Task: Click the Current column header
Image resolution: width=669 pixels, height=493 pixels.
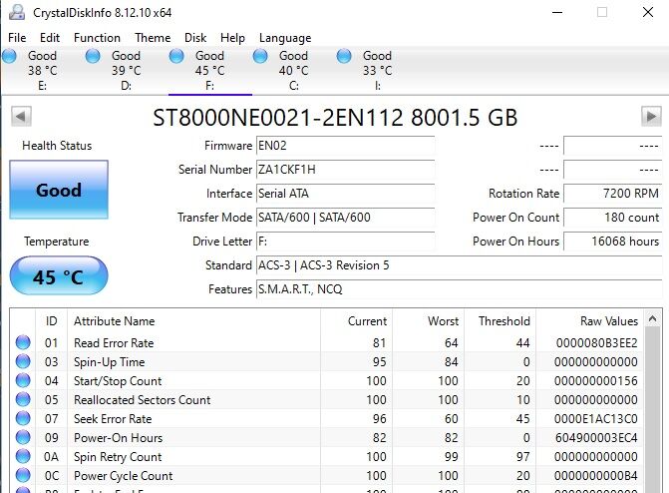Action: 356,320
